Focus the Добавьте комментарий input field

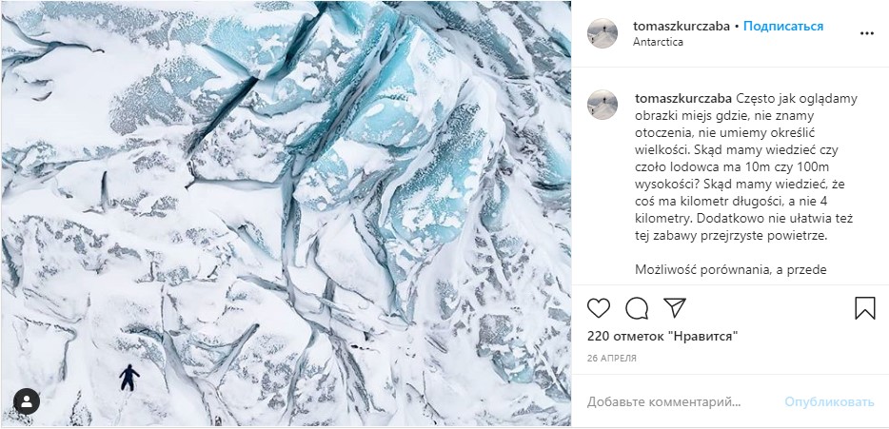(676, 401)
